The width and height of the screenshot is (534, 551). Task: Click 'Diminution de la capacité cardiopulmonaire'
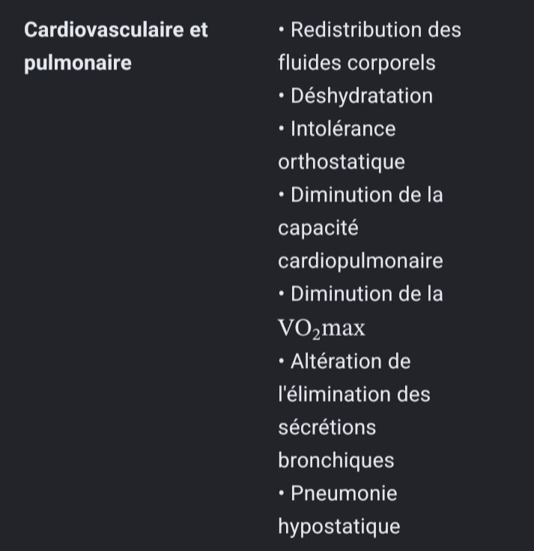pyautogui.click(x=360, y=228)
